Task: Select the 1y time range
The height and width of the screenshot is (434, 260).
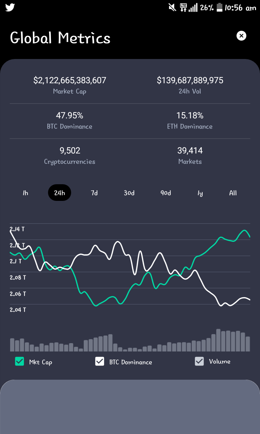Action: pyautogui.click(x=200, y=193)
